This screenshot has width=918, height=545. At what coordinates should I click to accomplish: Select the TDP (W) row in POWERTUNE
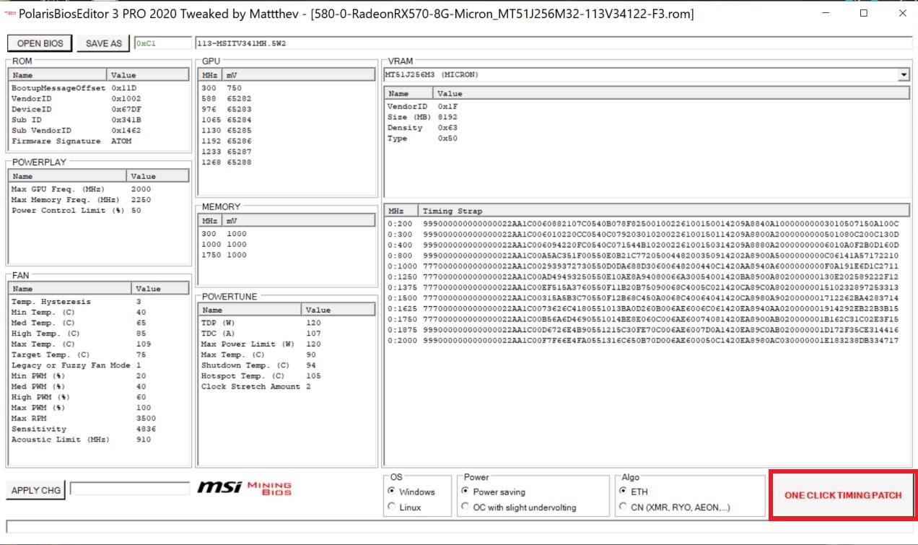pyautogui.click(x=285, y=323)
